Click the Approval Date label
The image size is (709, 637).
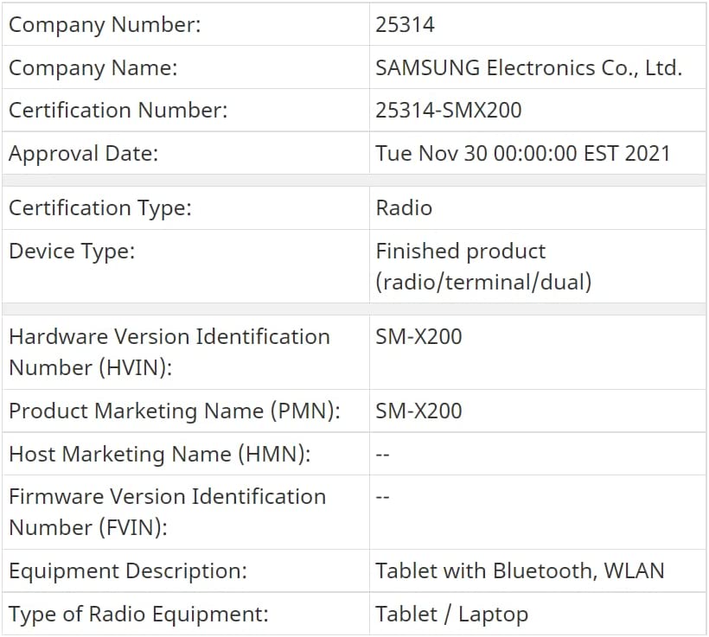[84, 154]
